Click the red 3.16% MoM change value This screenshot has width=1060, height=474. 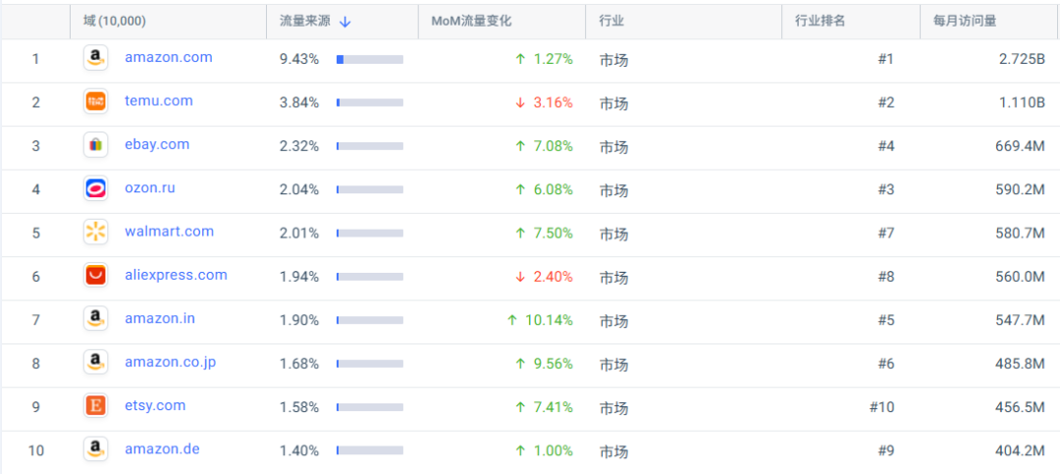553,102
